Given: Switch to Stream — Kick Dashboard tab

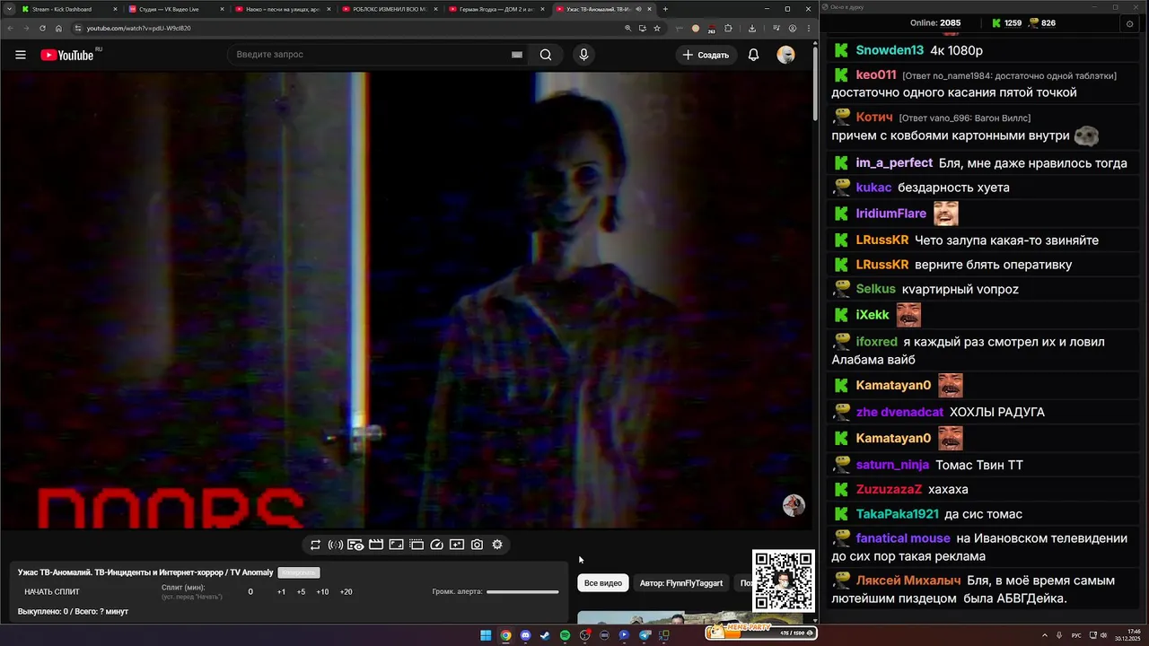Looking at the screenshot, I should click(x=70, y=9).
